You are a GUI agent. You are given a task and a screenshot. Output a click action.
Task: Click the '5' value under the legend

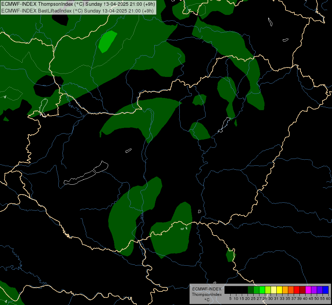[230, 299]
